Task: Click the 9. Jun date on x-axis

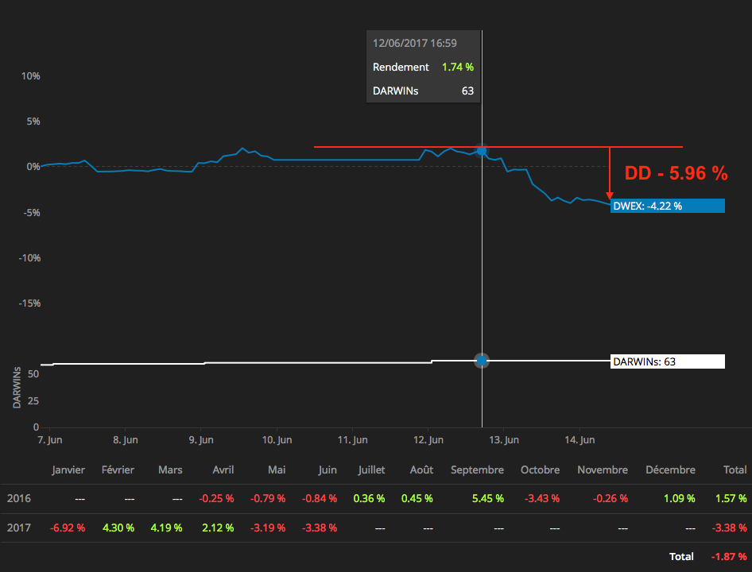Action: [201, 439]
